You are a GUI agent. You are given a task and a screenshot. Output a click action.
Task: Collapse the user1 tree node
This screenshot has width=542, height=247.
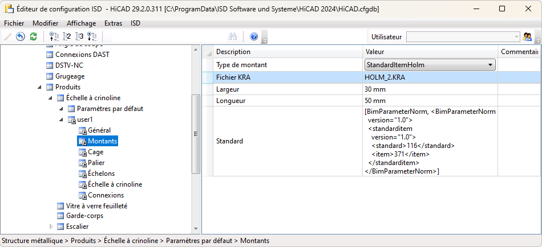pyautogui.click(x=61, y=120)
